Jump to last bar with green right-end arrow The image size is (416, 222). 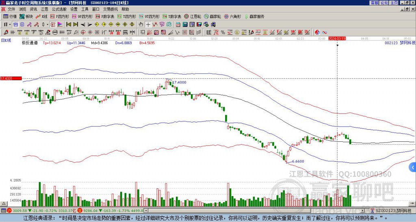click(x=76, y=25)
